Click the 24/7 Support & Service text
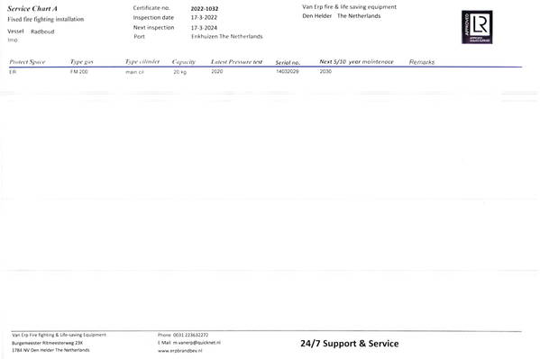The height and width of the screenshot is (359, 540). click(350, 344)
